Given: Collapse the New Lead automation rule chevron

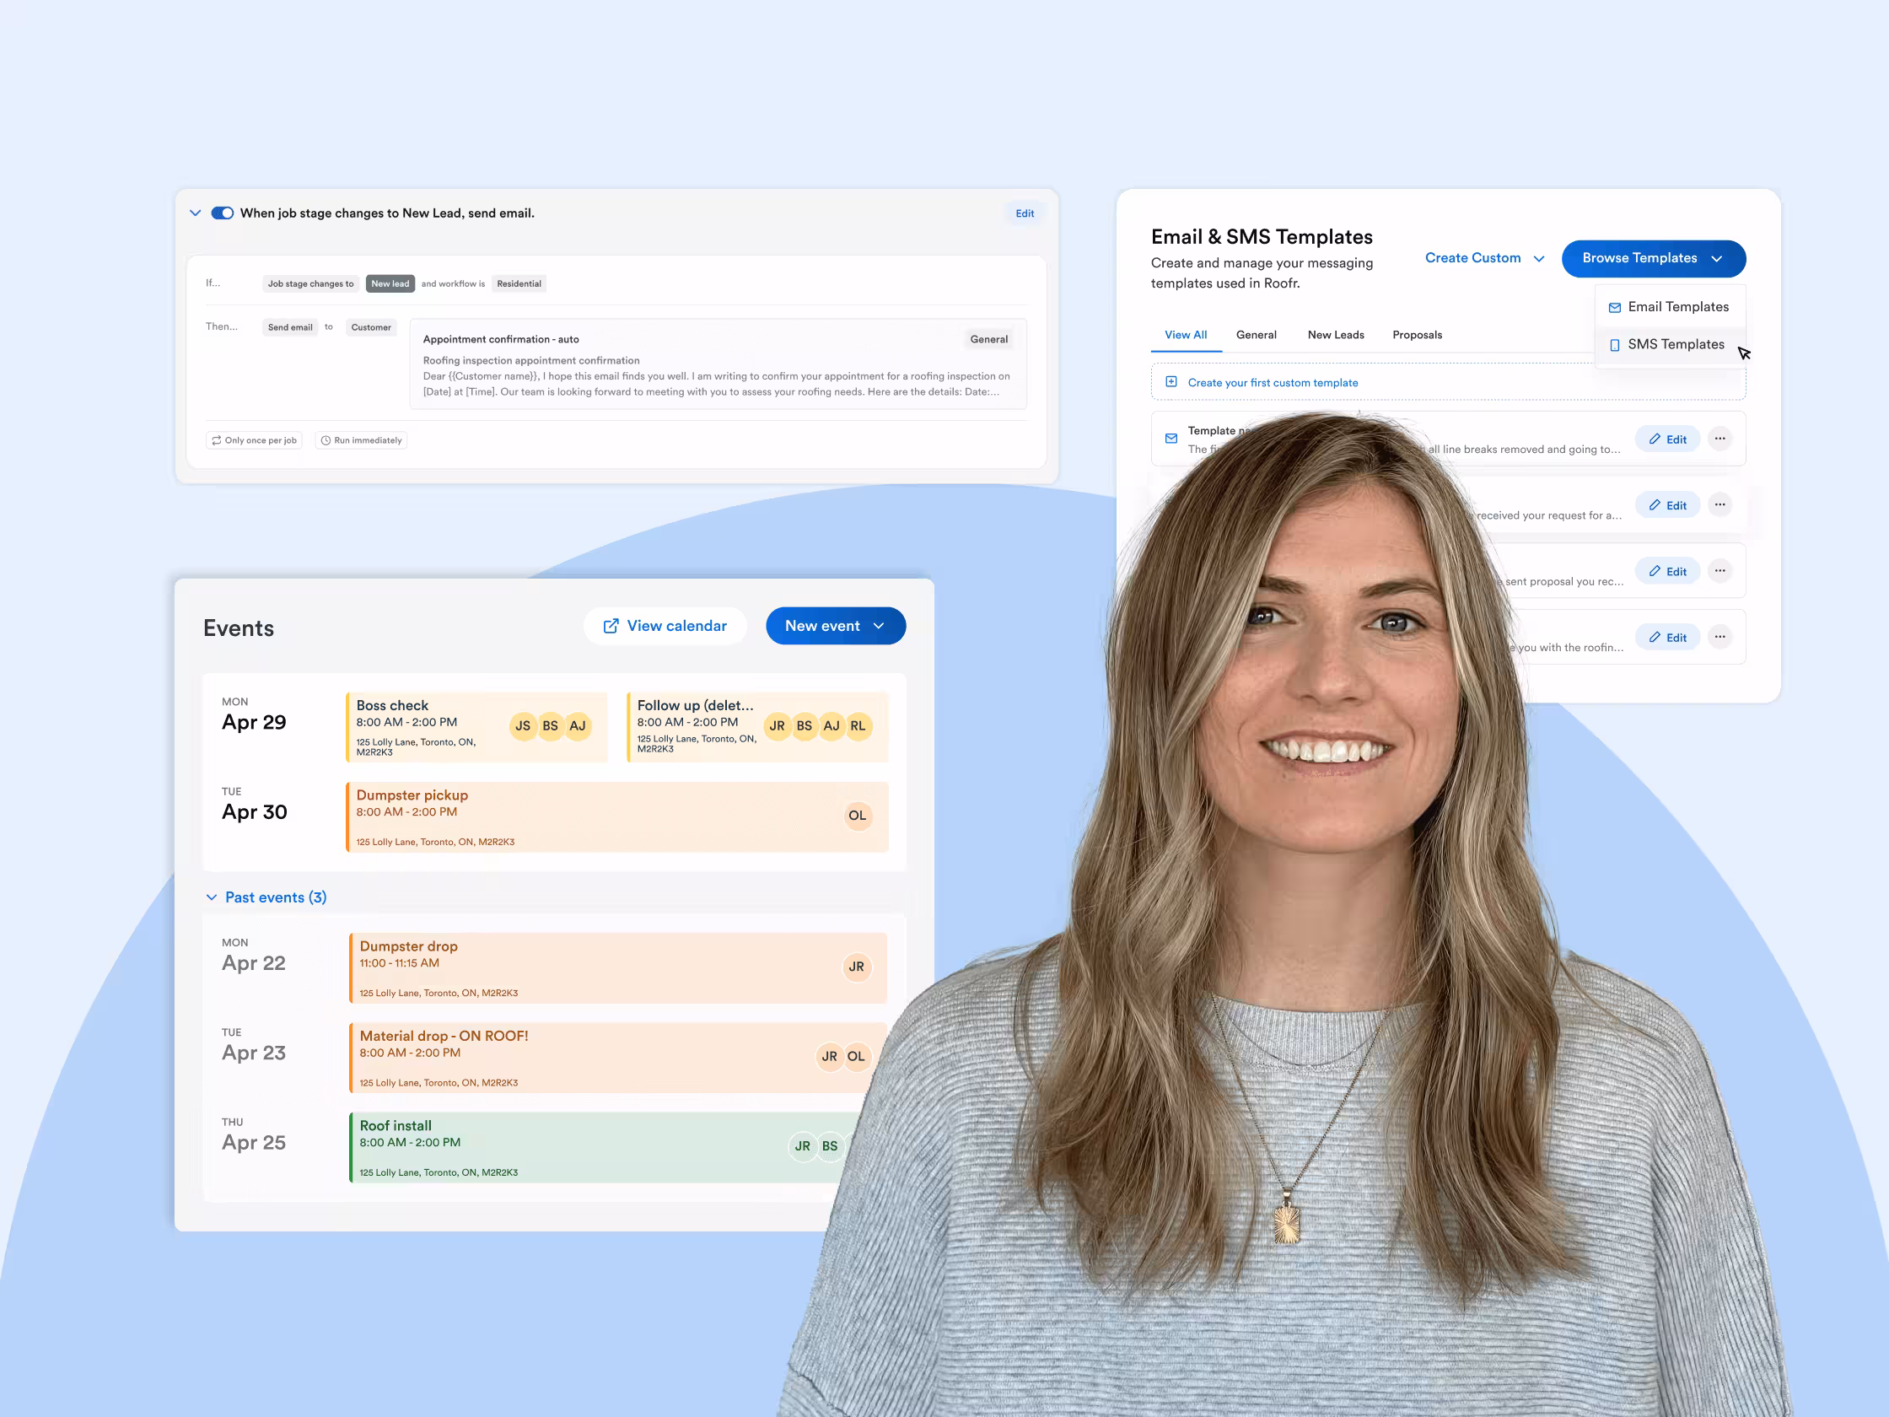Looking at the screenshot, I should tap(195, 213).
